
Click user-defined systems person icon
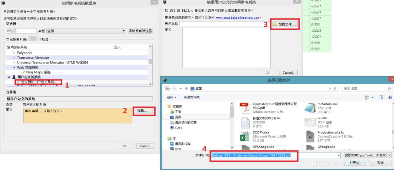click(14, 77)
